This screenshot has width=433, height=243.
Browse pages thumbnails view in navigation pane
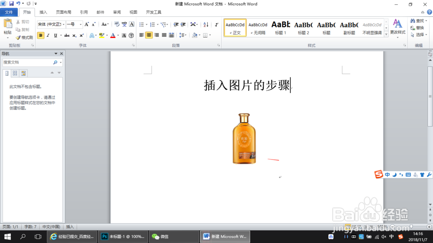(x=15, y=73)
